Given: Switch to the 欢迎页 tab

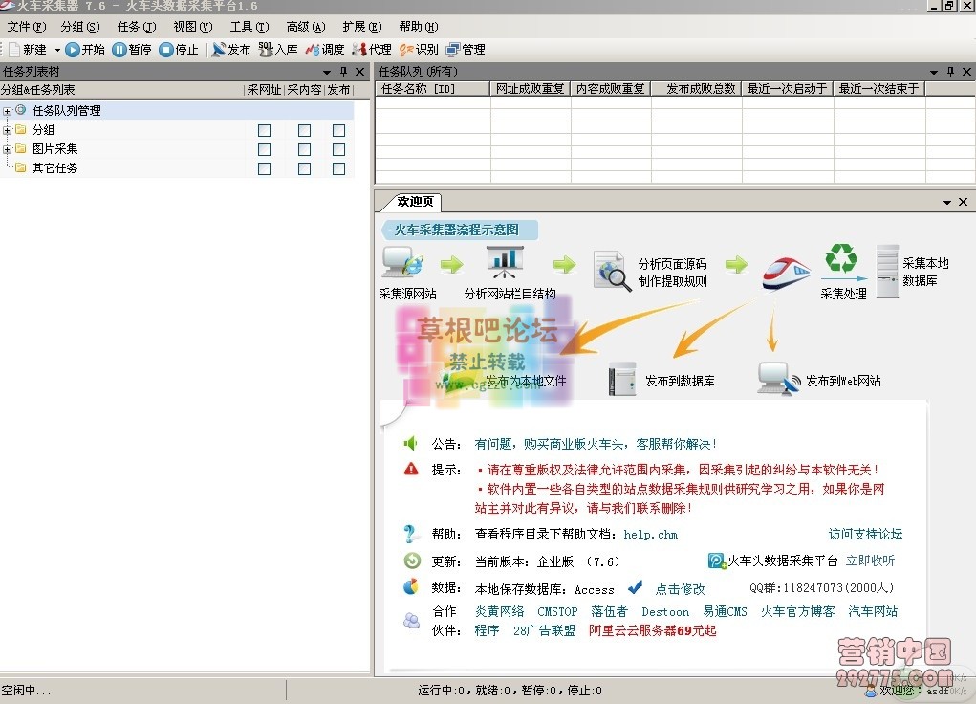Looking at the screenshot, I should 415,202.
